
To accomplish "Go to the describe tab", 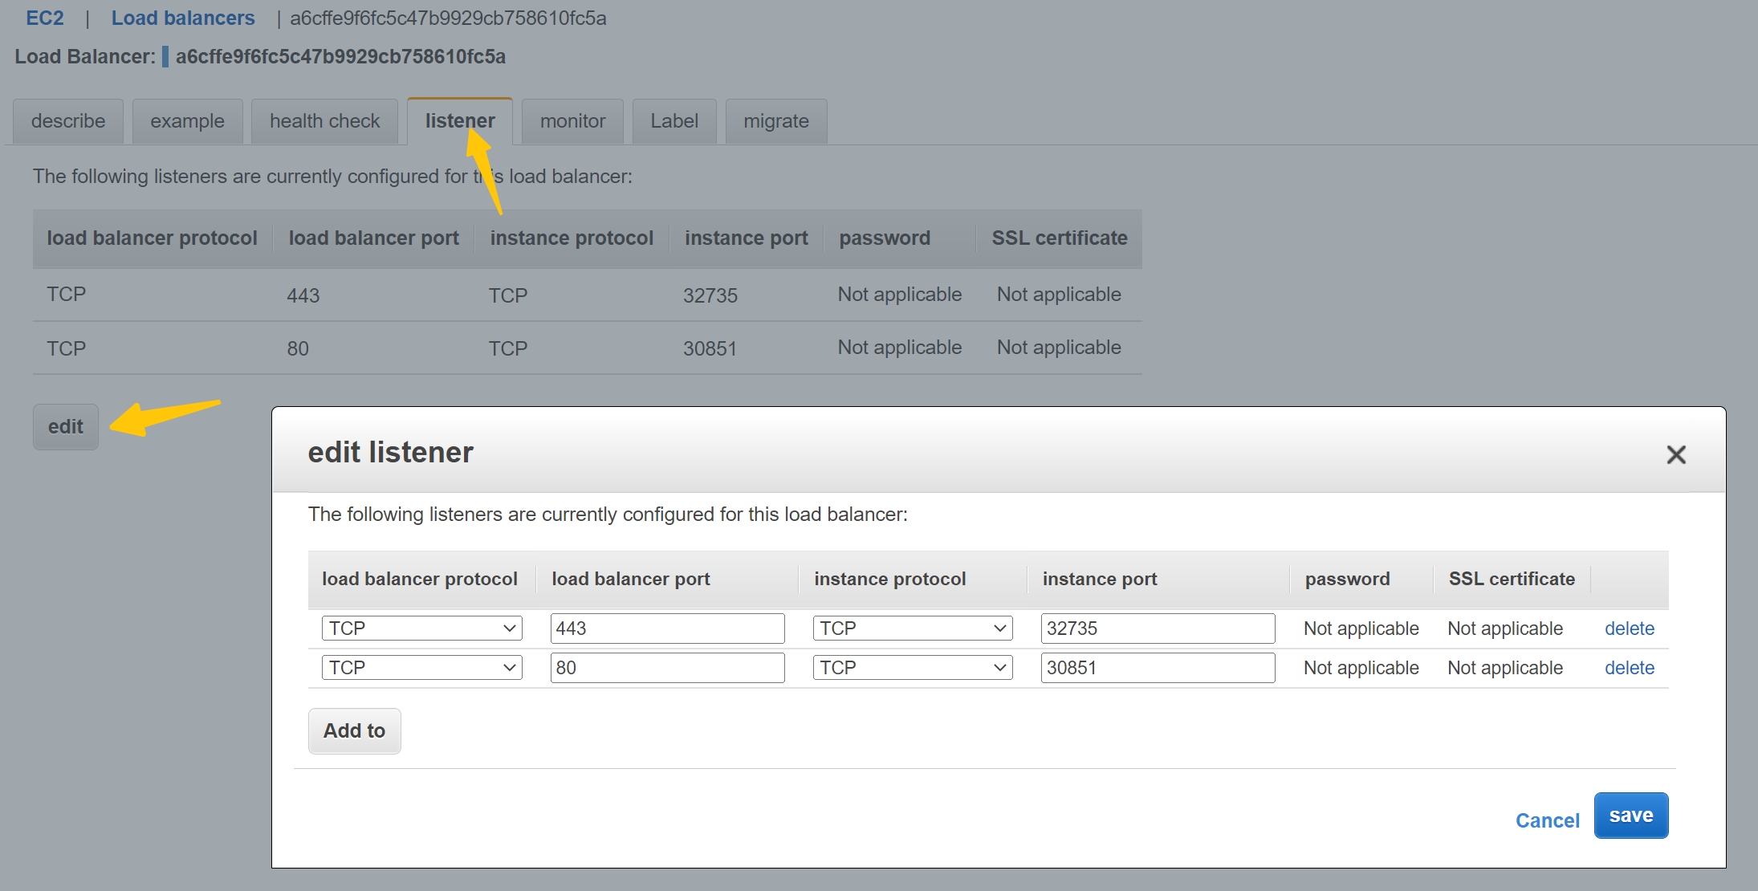I will 68,121.
